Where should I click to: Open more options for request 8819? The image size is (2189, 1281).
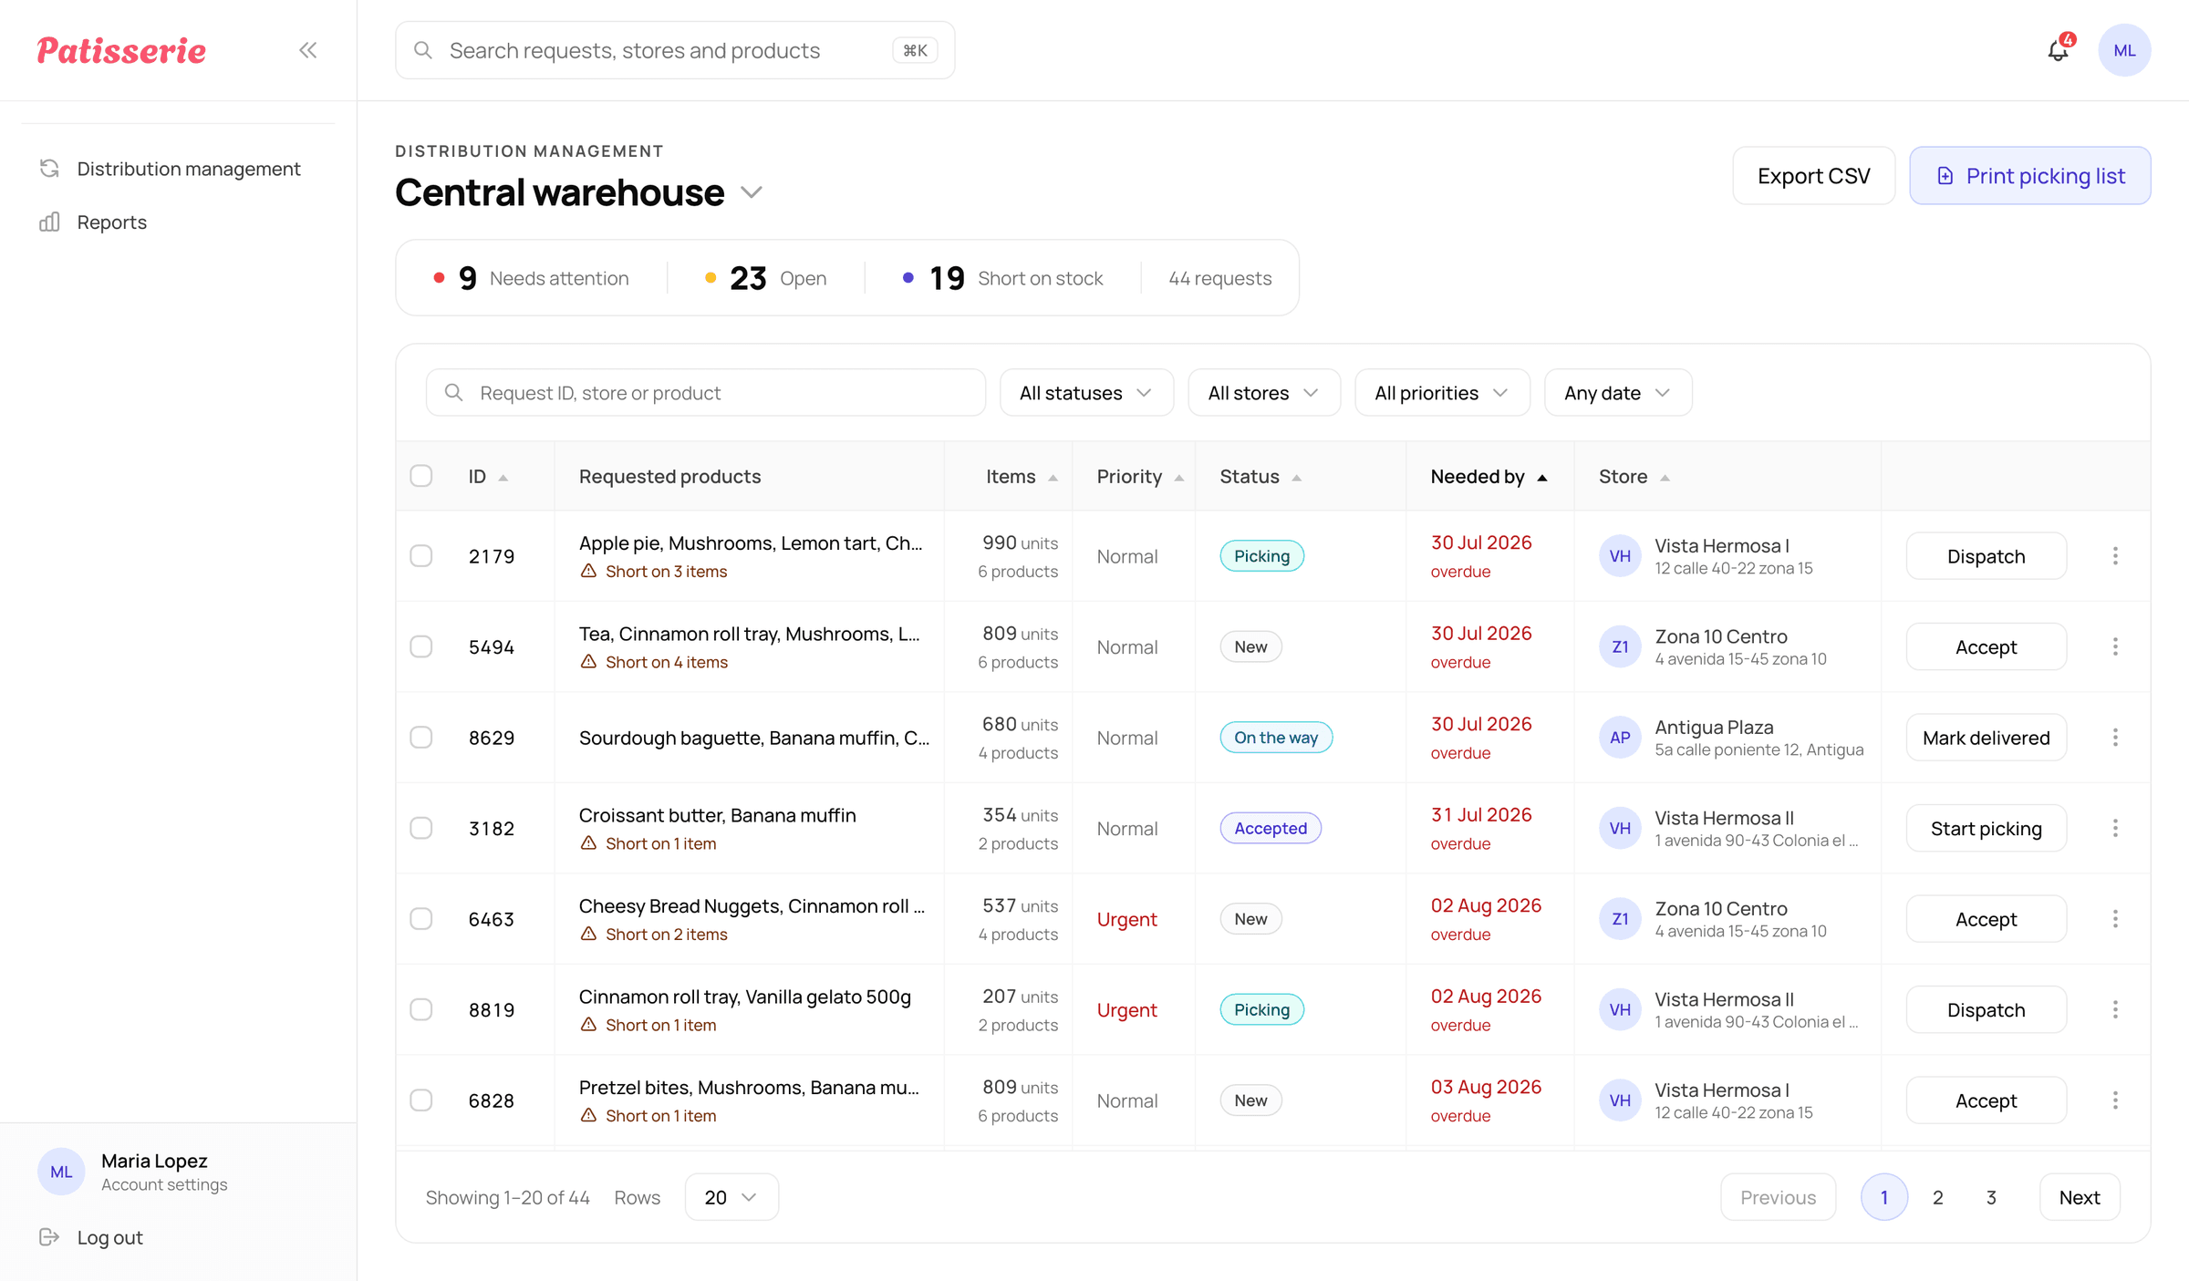click(x=2115, y=1009)
